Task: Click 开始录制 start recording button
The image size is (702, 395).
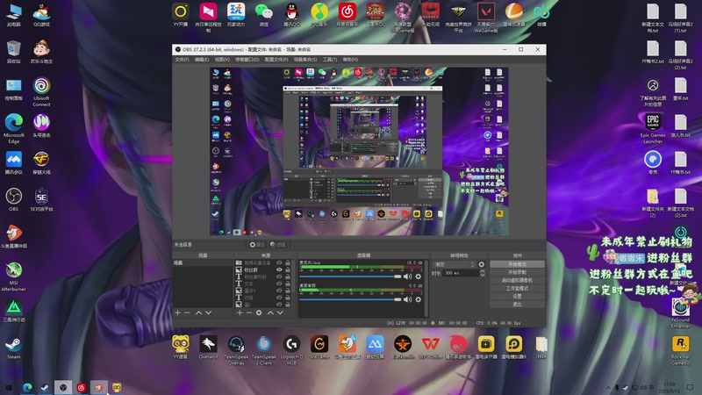Action: [517, 272]
